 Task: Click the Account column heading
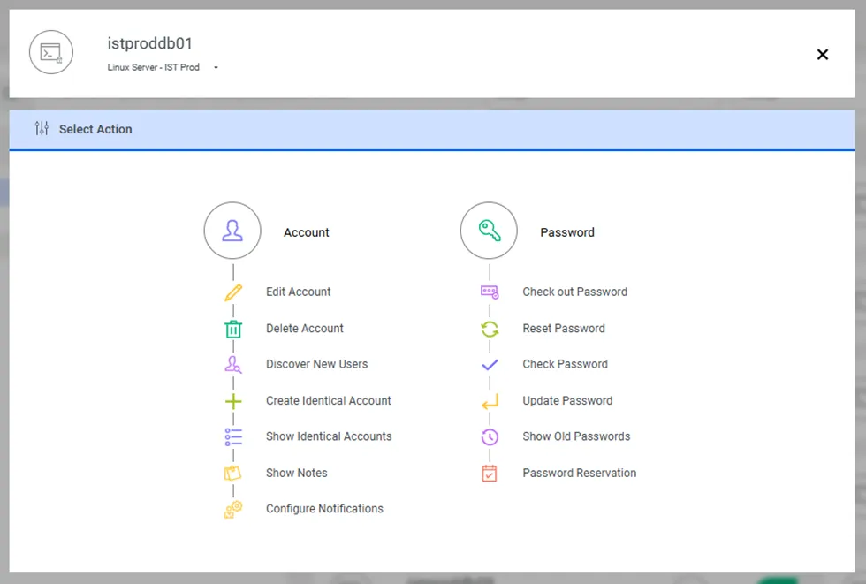tap(307, 232)
